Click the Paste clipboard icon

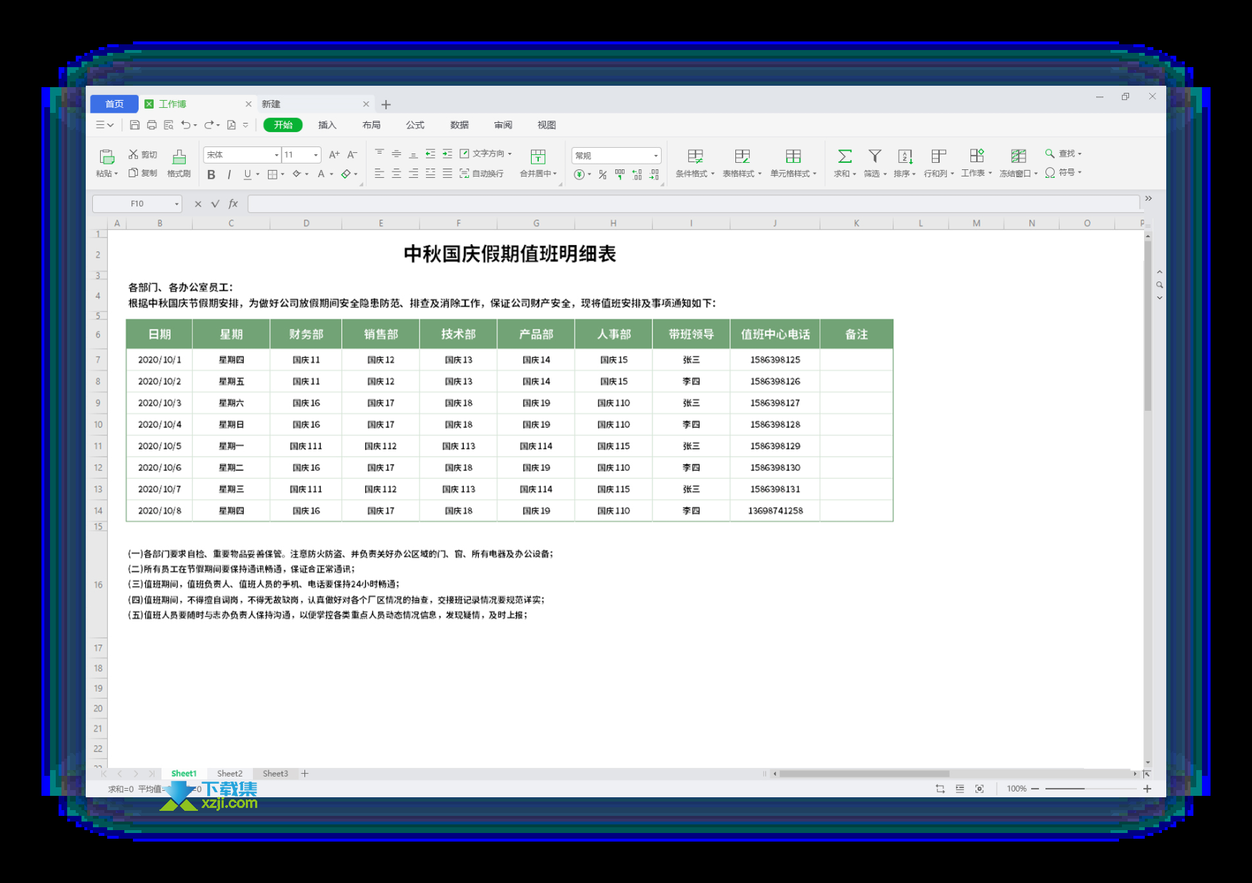click(106, 156)
